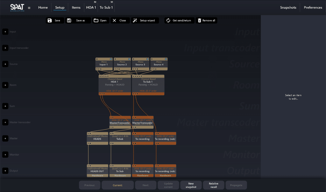Select the HOA 1 room node
The width and height of the screenshot is (326, 192).
[x=114, y=84]
